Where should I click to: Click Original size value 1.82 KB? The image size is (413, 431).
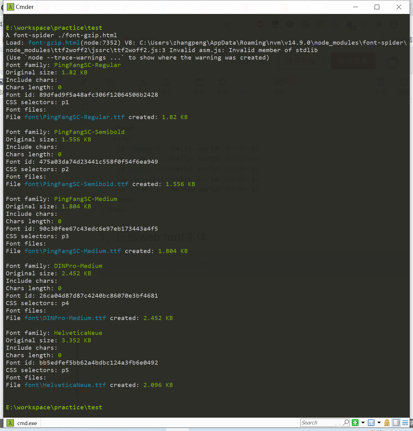(74, 72)
